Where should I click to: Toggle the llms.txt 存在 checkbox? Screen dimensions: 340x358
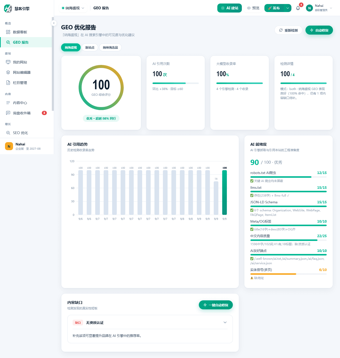[252, 196]
